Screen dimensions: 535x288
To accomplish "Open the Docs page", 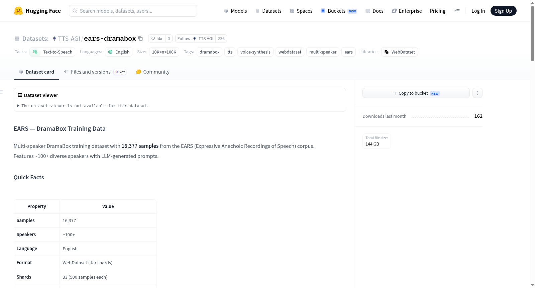I will click(374, 11).
